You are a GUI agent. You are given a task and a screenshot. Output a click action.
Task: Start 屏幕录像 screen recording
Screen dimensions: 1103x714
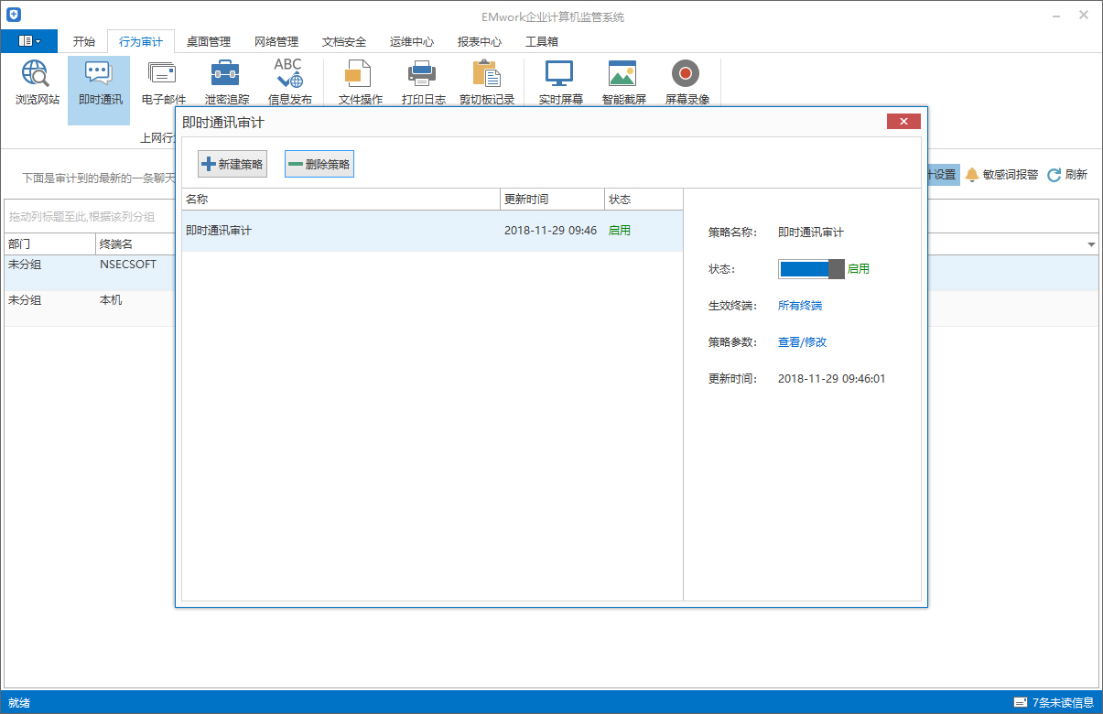[687, 82]
